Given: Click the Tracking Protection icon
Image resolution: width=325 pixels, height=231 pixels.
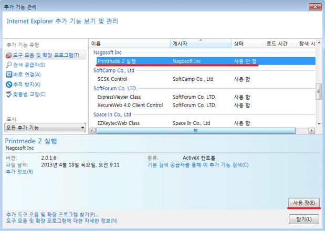Looking at the screenshot, I should coord(9,85).
